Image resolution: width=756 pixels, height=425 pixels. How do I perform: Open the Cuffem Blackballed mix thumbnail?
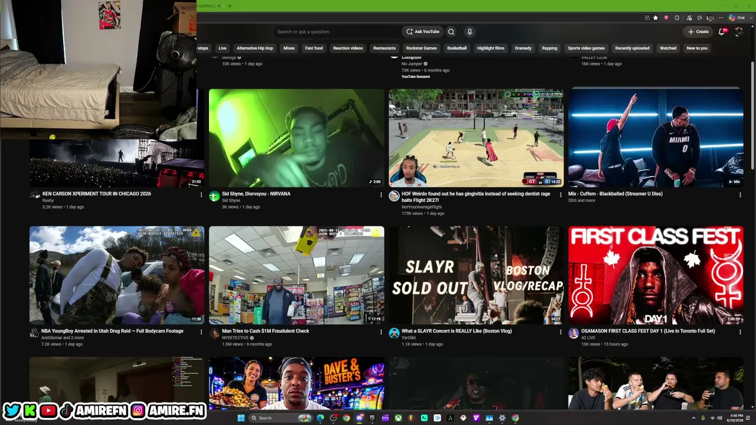tap(656, 138)
